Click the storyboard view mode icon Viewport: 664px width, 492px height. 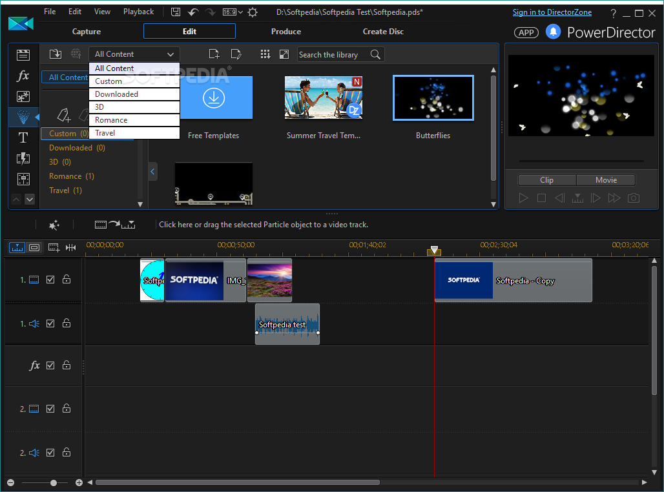pos(34,247)
